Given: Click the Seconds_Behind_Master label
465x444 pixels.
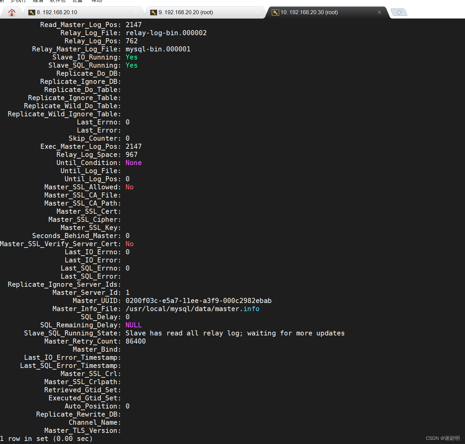Looking at the screenshot, I should (76, 236).
